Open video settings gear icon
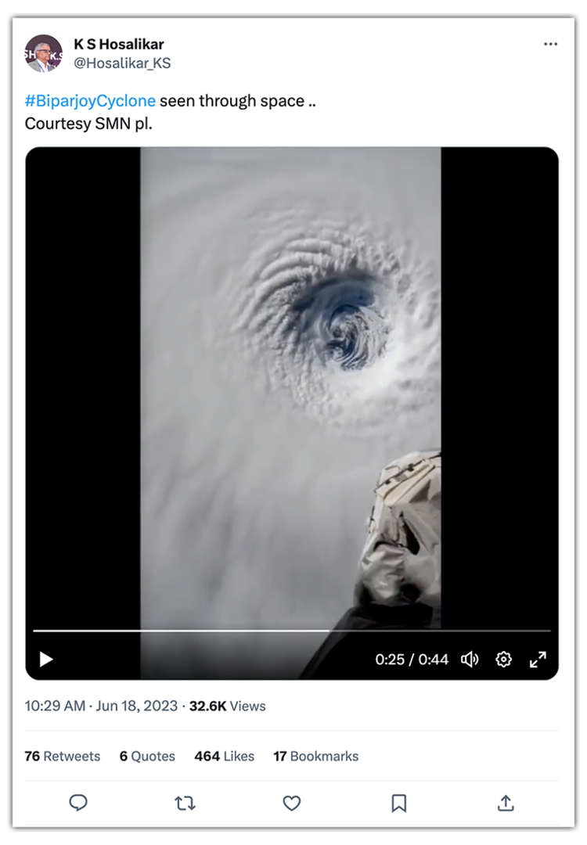 click(x=503, y=659)
